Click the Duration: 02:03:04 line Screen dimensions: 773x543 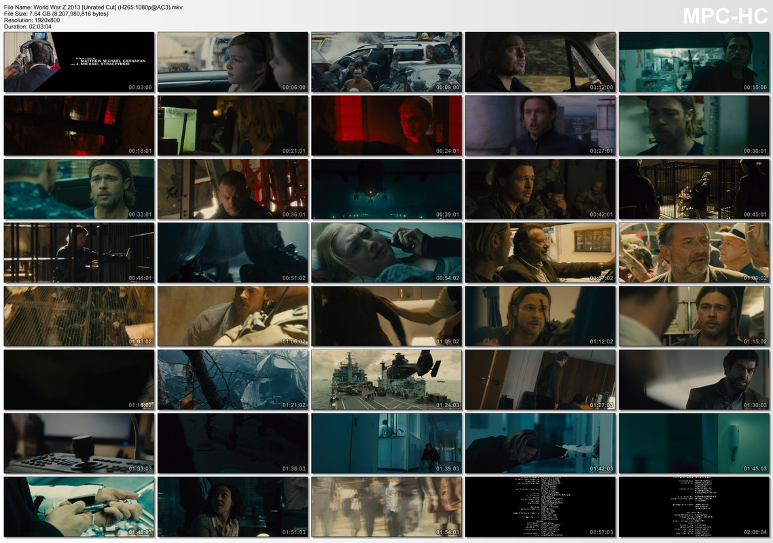pyautogui.click(x=28, y=26)
